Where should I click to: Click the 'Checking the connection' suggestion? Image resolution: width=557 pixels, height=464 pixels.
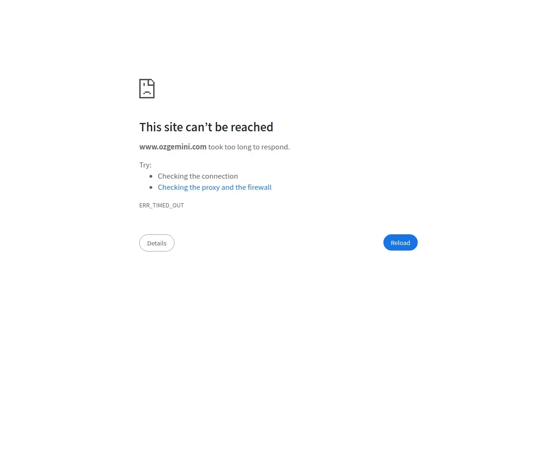pyautogui.click(x=198, y=176)
